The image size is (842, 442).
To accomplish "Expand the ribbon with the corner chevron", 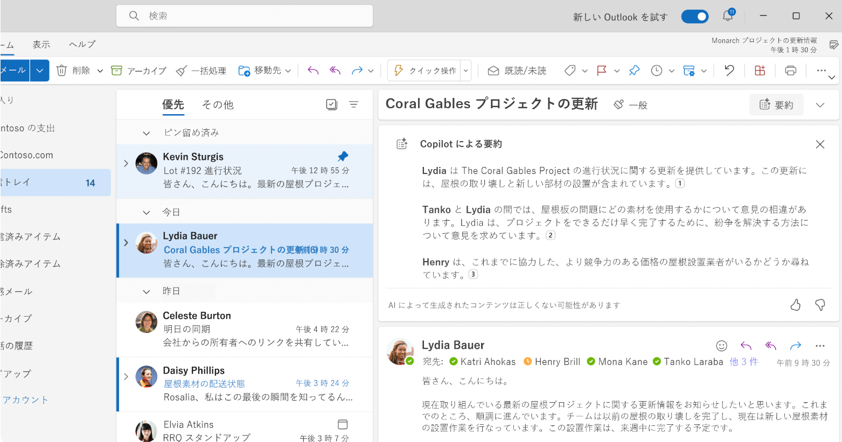I will (x=832, y=78).
